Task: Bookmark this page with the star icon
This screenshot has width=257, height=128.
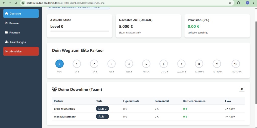Action: tap(230, 3)
